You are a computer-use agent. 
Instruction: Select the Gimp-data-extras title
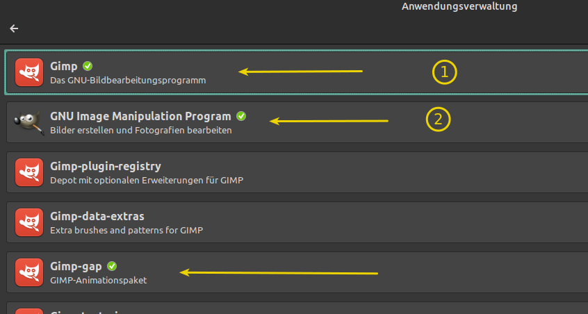click(97, 217)
